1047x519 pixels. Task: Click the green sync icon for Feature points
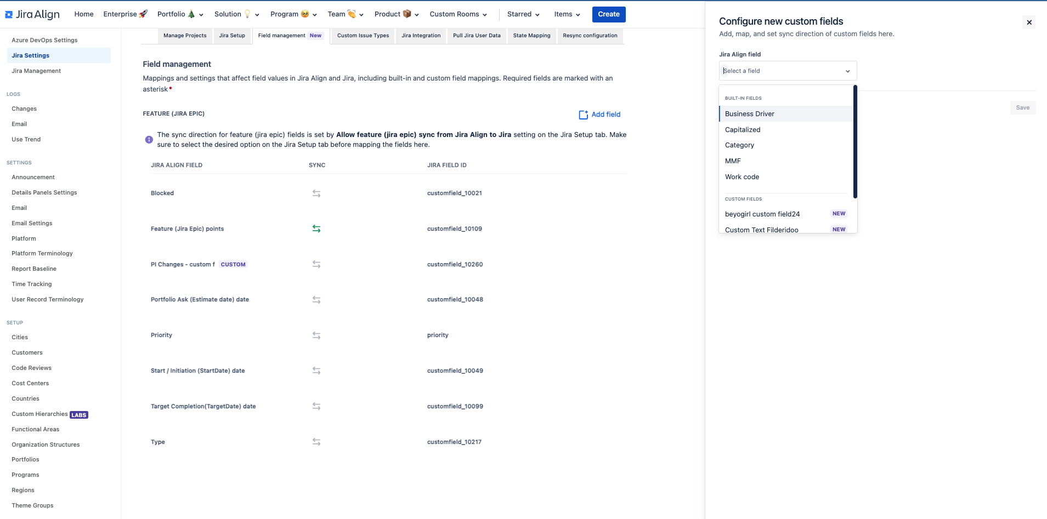click(x=316, y=229)
